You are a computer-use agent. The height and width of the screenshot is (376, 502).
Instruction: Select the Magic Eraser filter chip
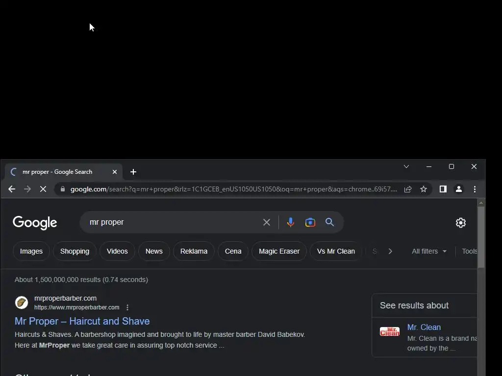point(279,251)
